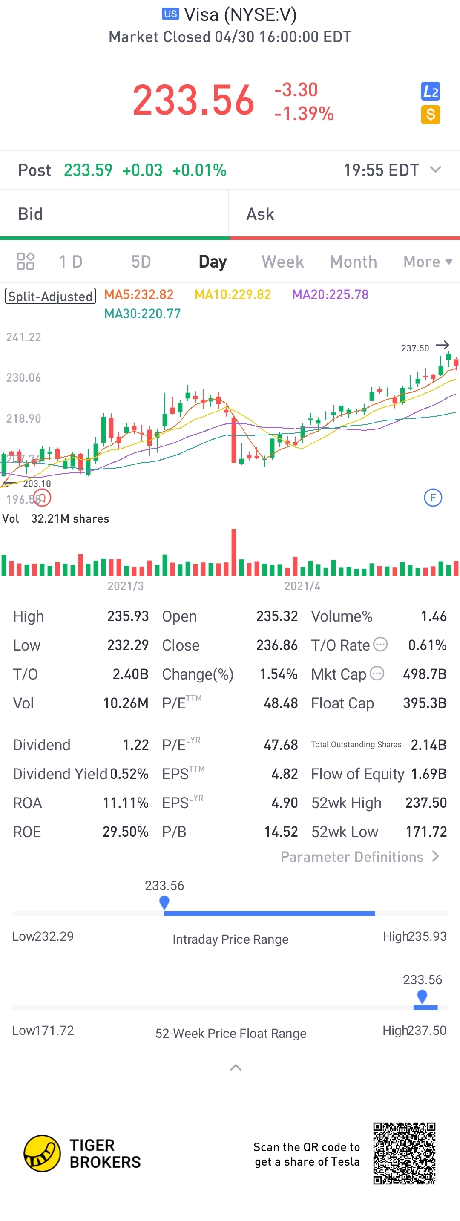Viewport: 460px width, 1221px height.
Task: Switch to the Week chart tab
Action: pos(283,262)
